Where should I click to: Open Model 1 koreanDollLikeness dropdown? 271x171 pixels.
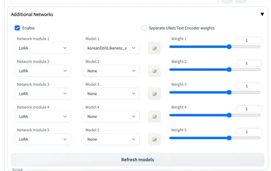tap(111, 48)
